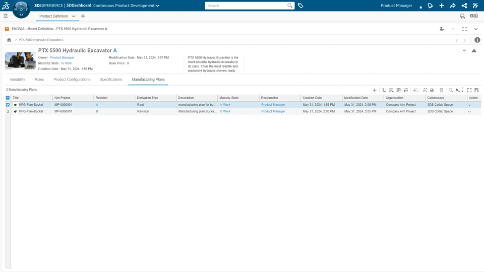The height and width of the screenshot is (272, 484).
Task: Click the circular replace icon in toolbar
Action: tap(406, 90)
